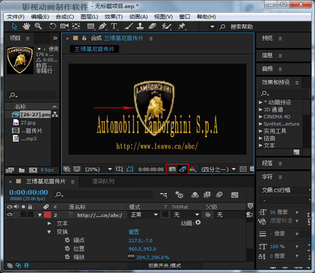The height and width of the screenshot is (273, 315).
Task: Click the new folder icon in Project panel
Action: point(22,170)
